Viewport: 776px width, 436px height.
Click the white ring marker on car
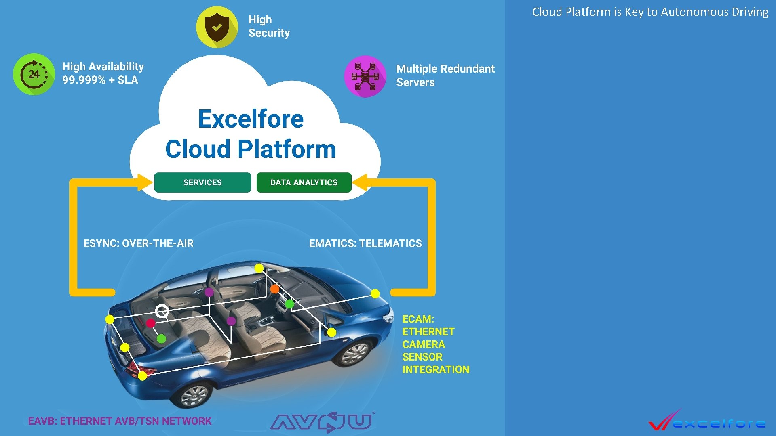(162, 311)
